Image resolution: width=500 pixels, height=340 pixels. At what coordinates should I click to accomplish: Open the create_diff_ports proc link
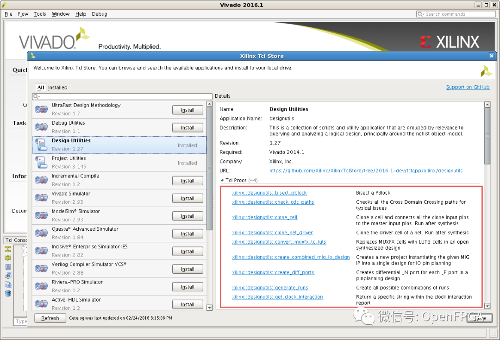(x=273, y=272)
